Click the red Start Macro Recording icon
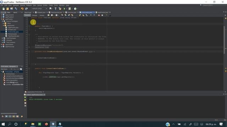The image size is (227, 127). tap(99, 15)
